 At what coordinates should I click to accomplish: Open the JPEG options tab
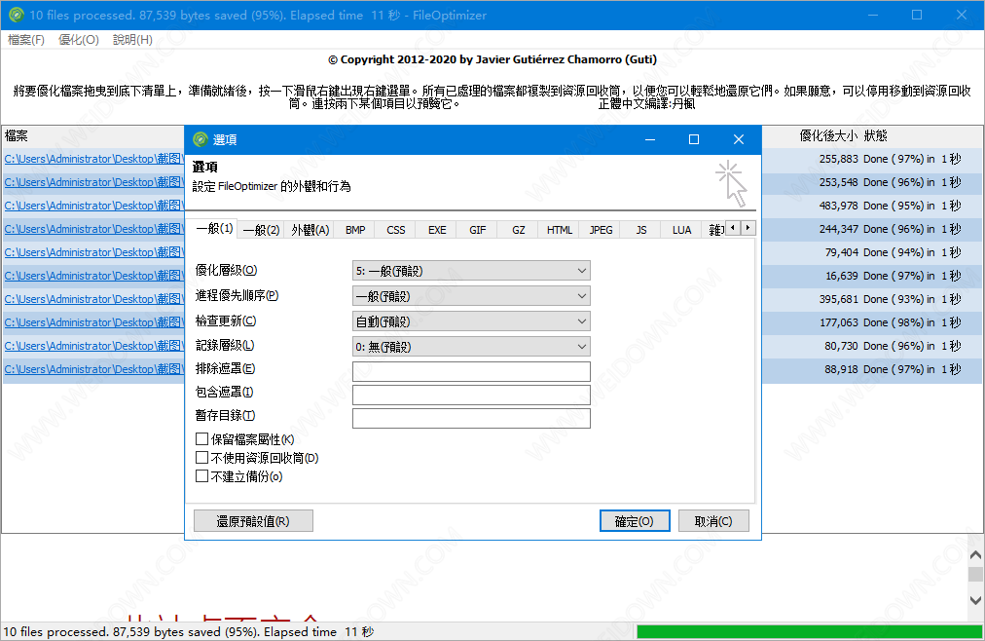[x=601, y=230]
